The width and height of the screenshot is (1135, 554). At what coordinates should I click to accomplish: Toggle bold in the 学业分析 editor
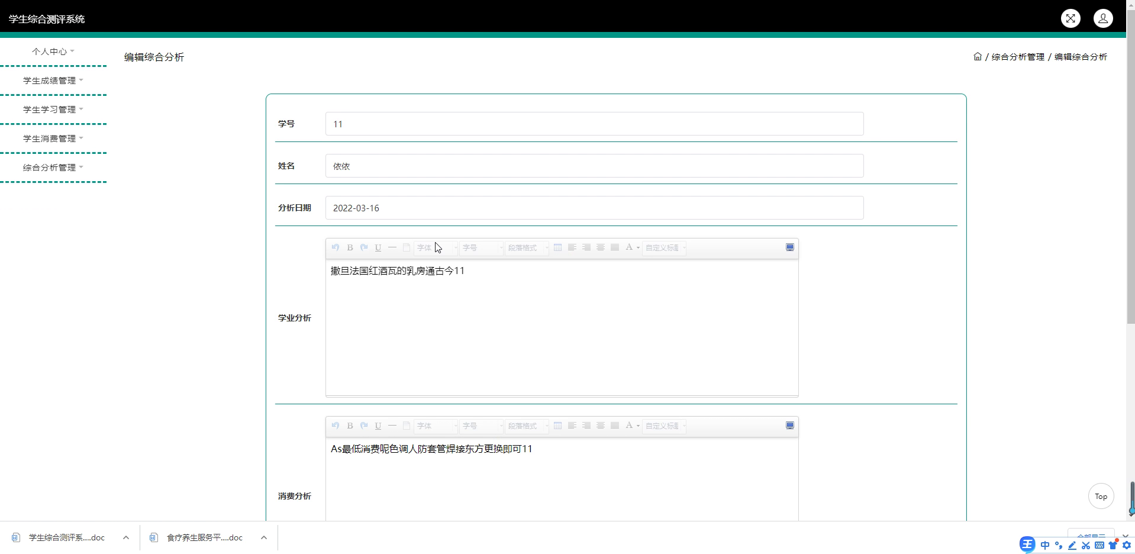(x=350, y=247)
